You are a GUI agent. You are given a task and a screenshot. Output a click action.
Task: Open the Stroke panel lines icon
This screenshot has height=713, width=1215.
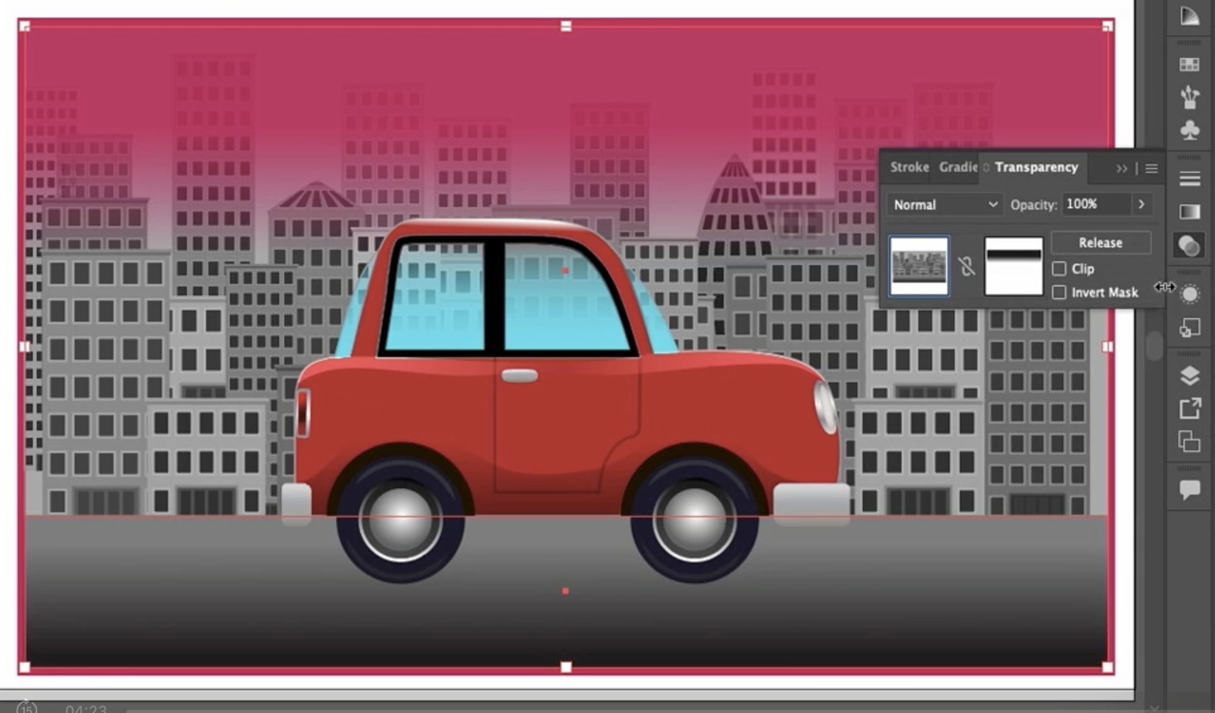tap(1189, 179)
